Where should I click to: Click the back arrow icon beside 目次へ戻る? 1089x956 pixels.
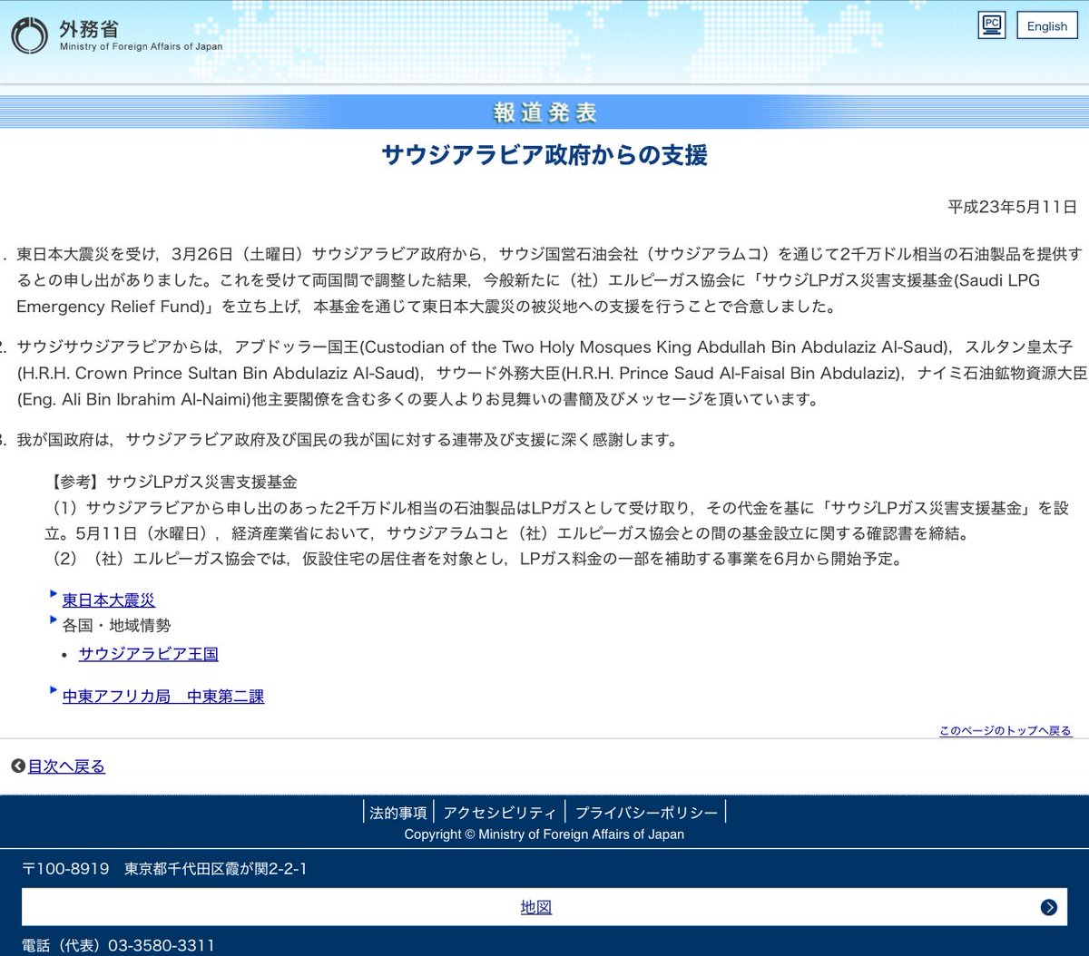pyautogui.click(x=18, y=766)
